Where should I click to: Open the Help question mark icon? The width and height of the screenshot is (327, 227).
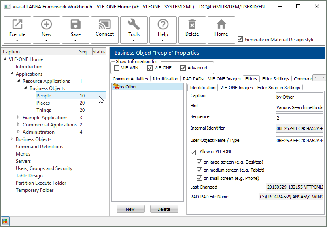[x=163, y=25]
